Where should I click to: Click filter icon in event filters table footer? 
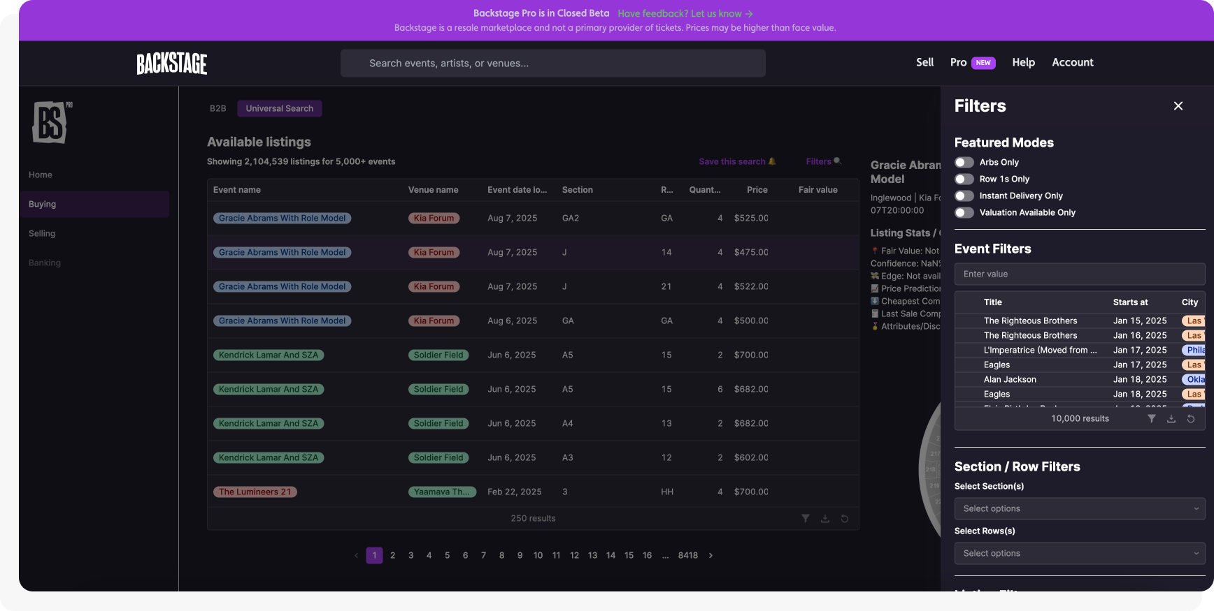point(1152,418)
